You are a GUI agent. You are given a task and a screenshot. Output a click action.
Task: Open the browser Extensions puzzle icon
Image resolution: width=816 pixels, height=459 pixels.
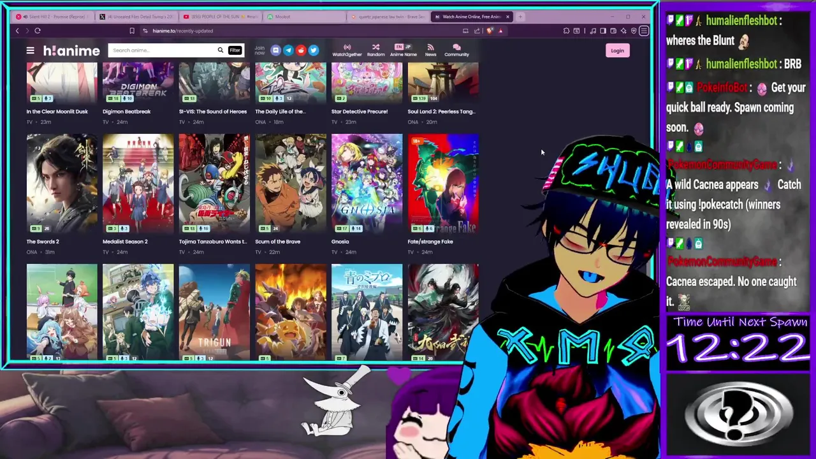pos(566,31)
